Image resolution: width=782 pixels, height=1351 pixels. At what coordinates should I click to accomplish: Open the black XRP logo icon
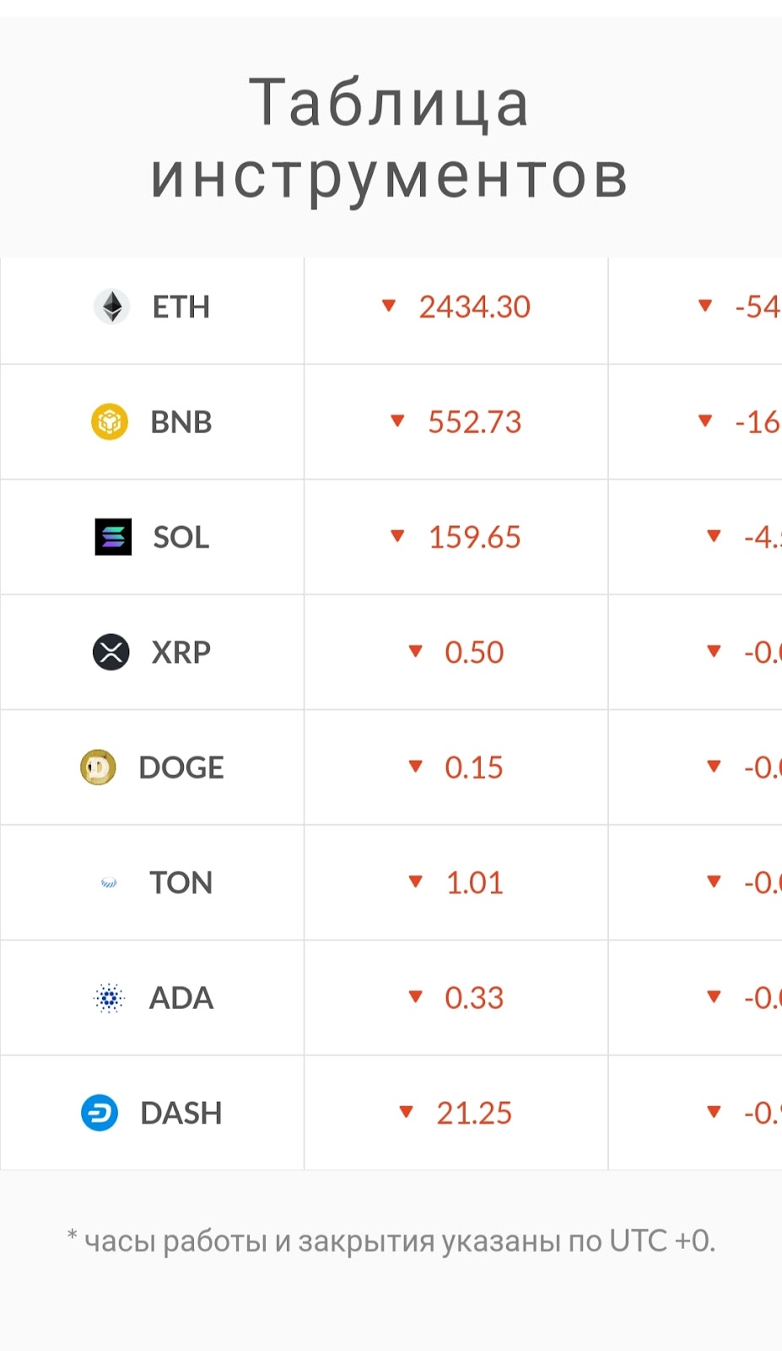[111, 652]
